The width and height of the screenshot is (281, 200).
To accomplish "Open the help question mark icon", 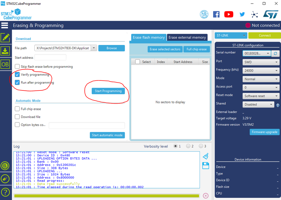I will 5,192.
